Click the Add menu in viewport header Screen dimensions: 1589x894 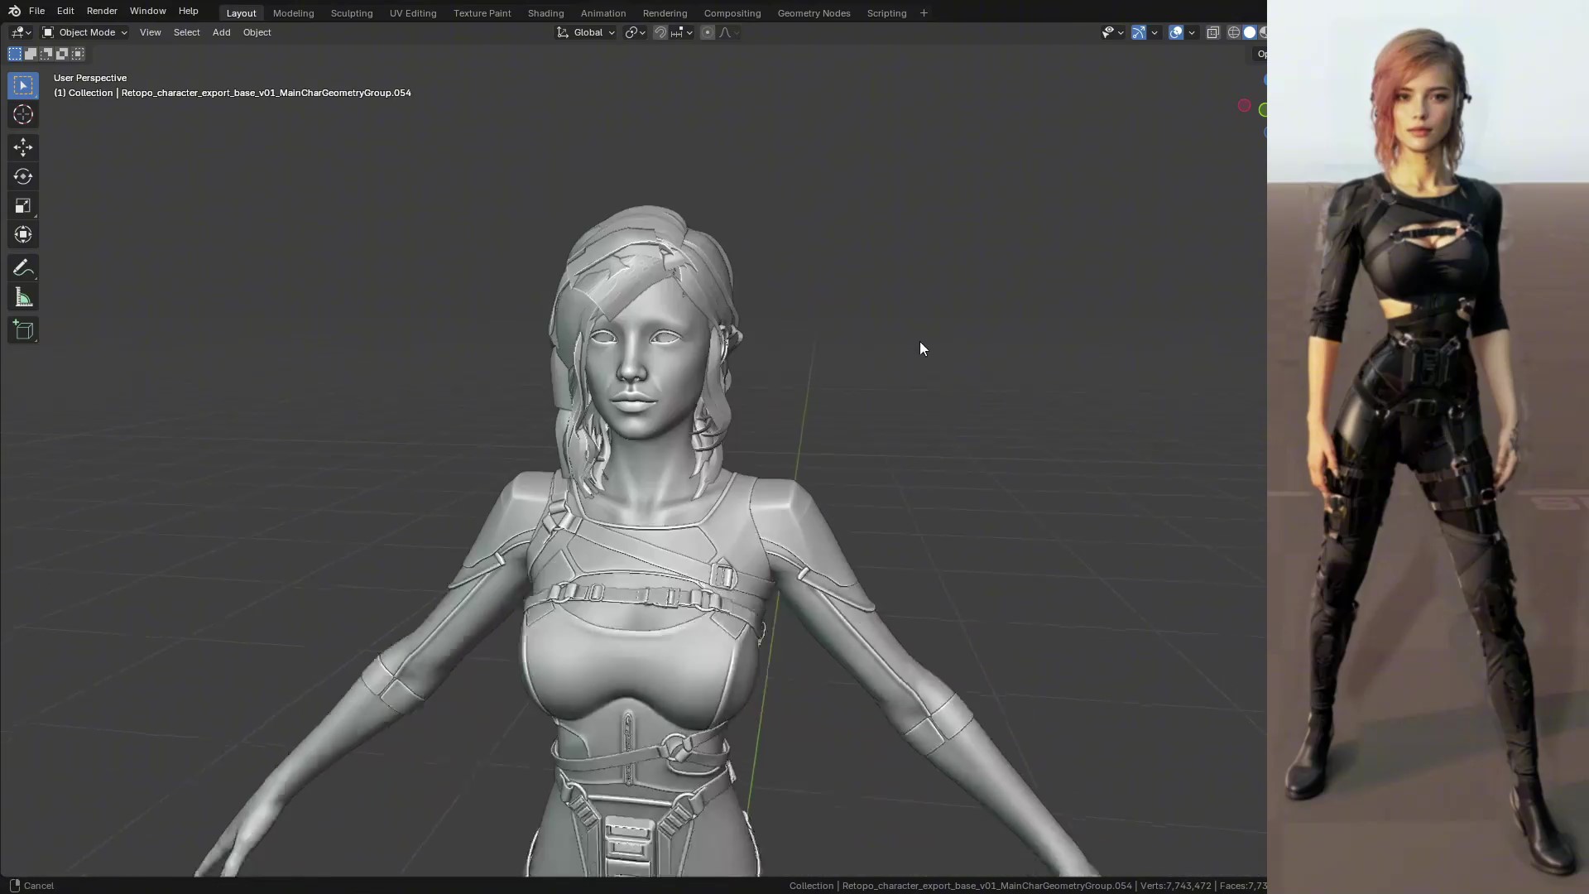pyautogui.click(x=221, y=32)
